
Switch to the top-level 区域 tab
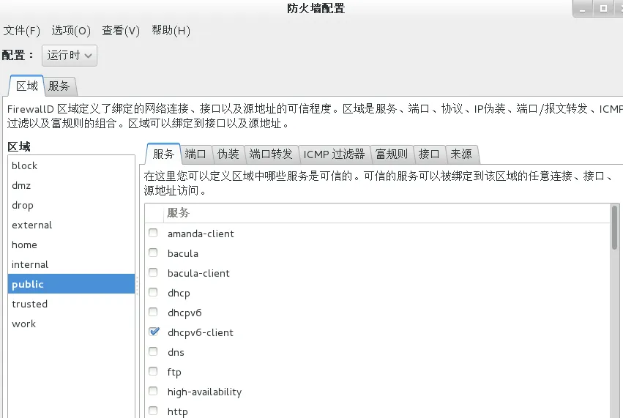pos(26,86)
